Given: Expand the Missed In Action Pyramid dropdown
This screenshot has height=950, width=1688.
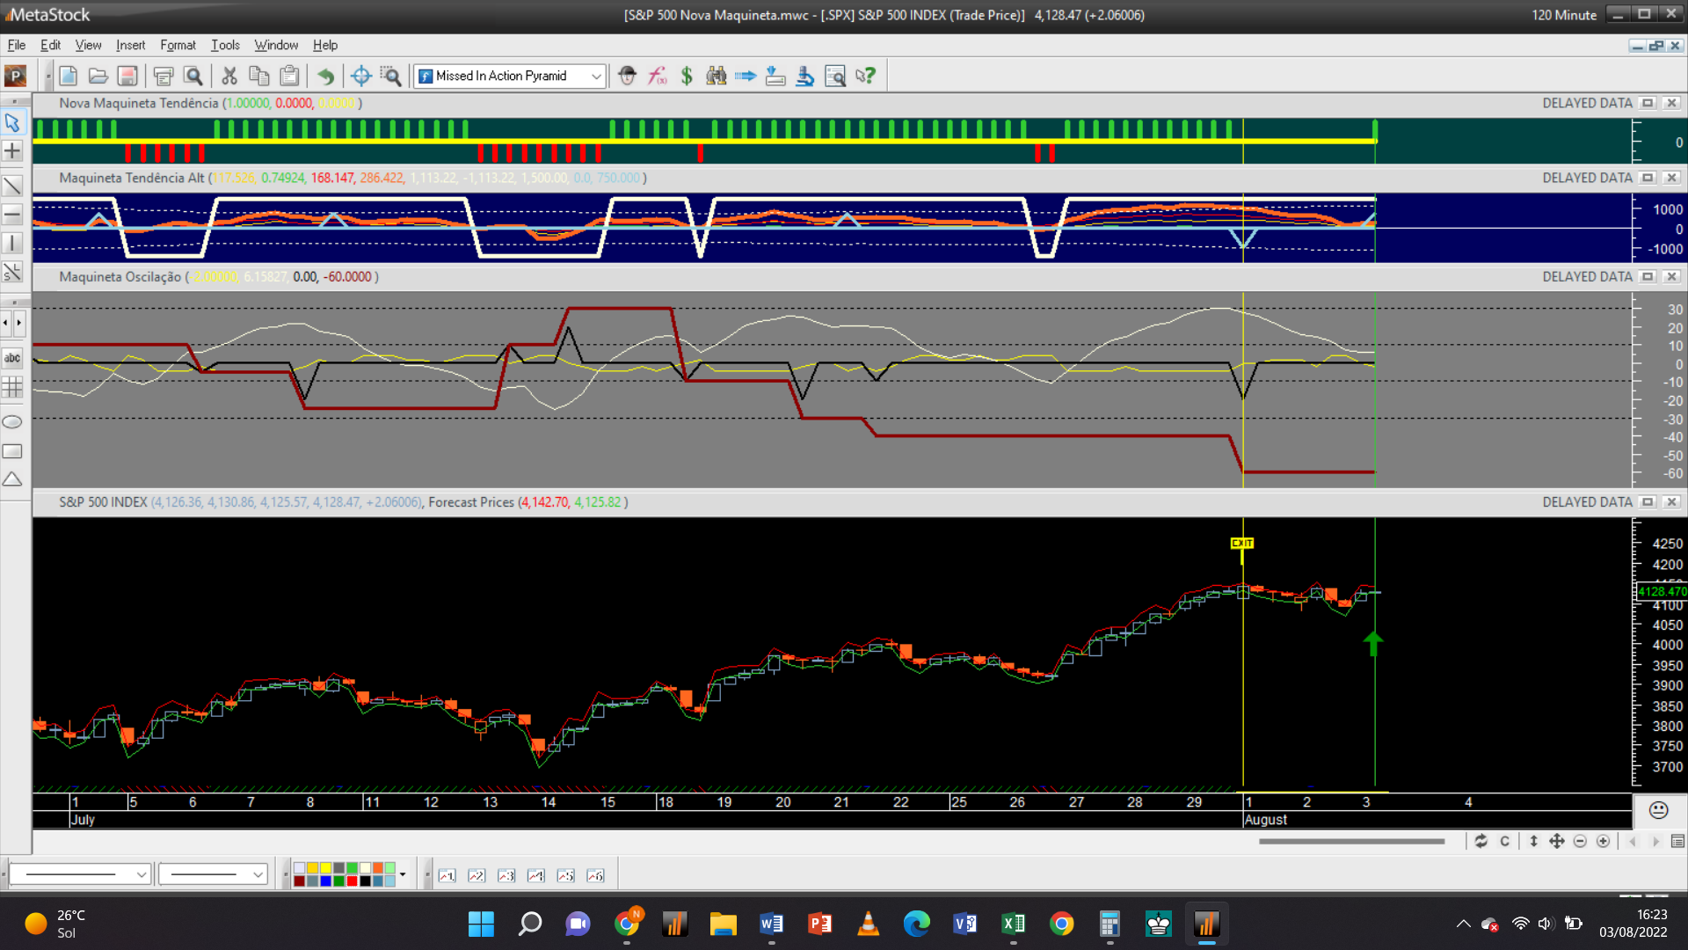Looking at the screenshot, I should pos(596,77).
